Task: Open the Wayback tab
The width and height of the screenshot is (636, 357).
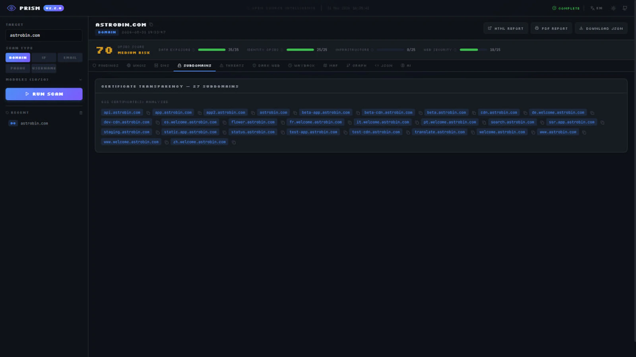Action: pos(301,65)
